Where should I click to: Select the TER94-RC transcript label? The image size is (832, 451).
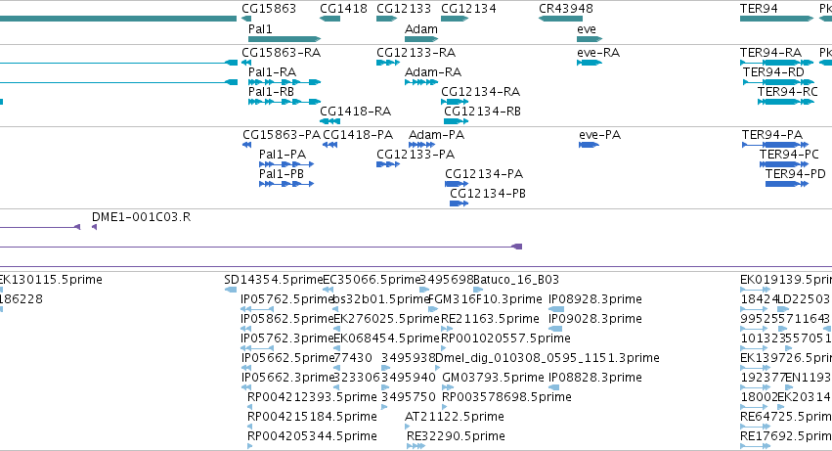[787, 91]
